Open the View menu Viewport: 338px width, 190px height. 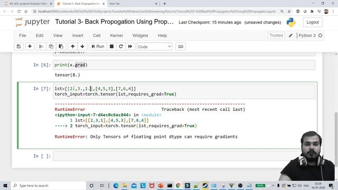58,35
